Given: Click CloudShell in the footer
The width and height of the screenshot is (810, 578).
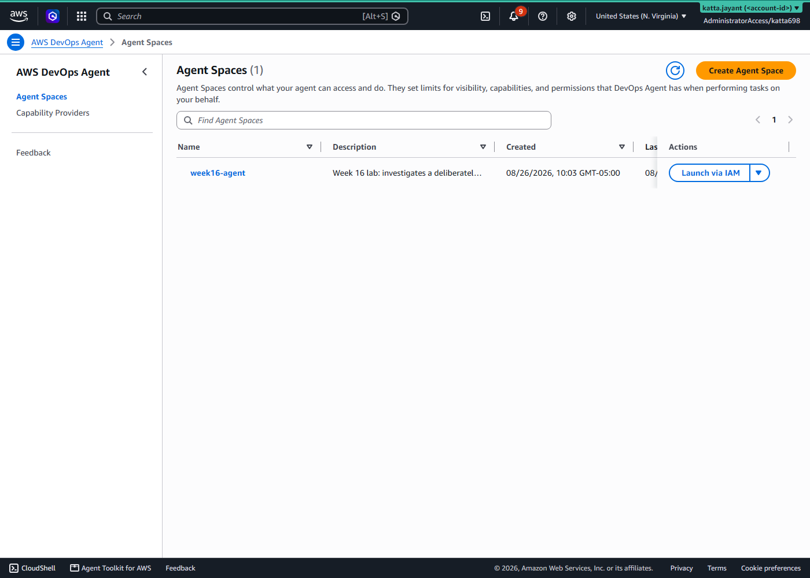Looking at the screenshot, I should [33, 568].
